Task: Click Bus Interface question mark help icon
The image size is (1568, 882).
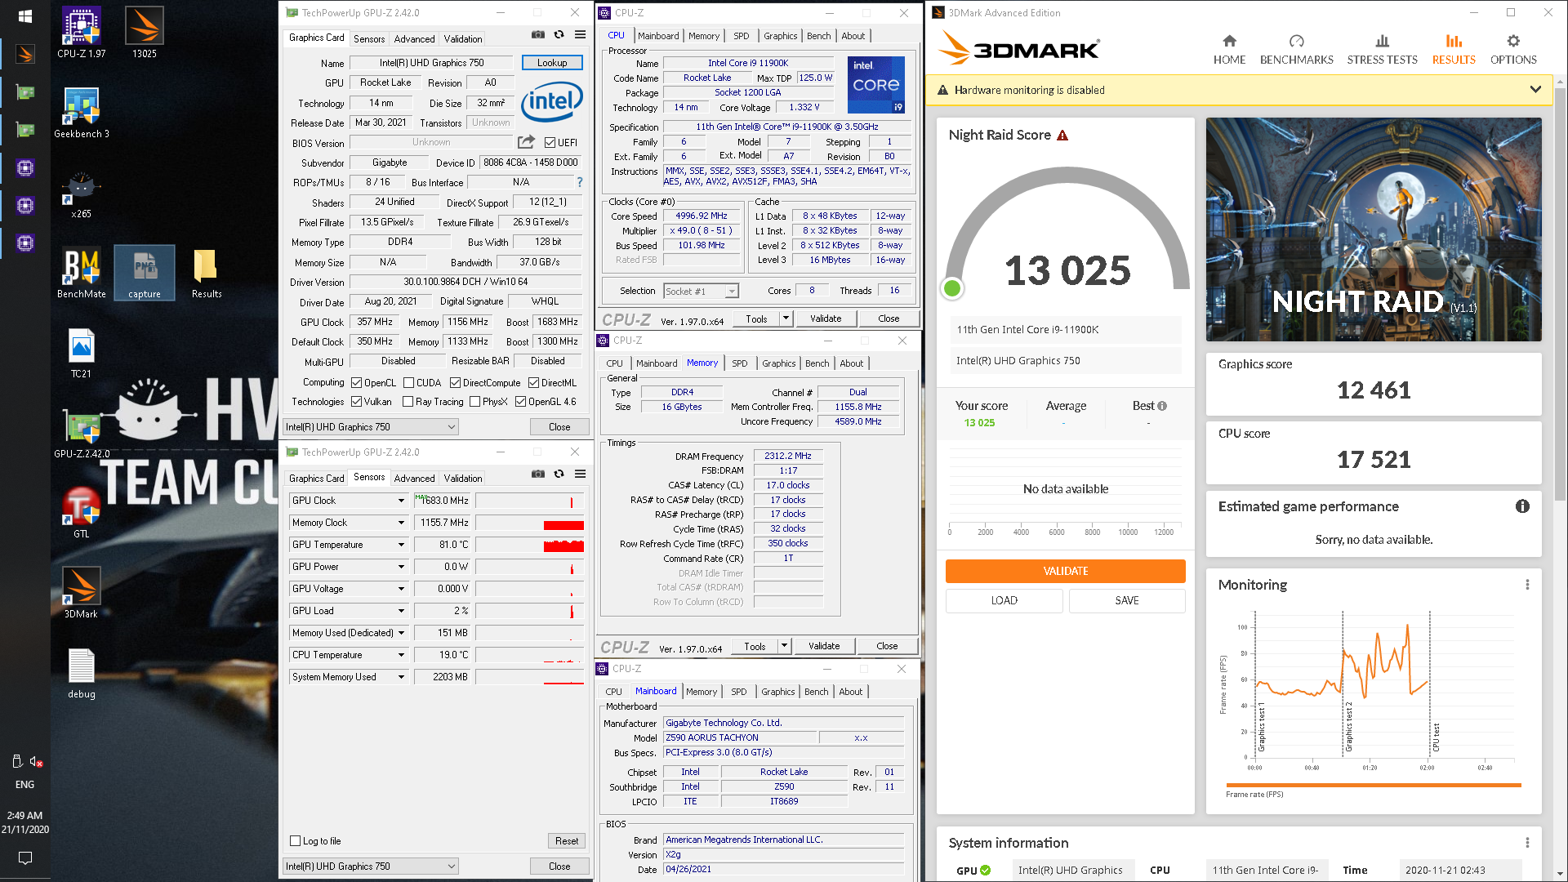Action: click(580, 182)
